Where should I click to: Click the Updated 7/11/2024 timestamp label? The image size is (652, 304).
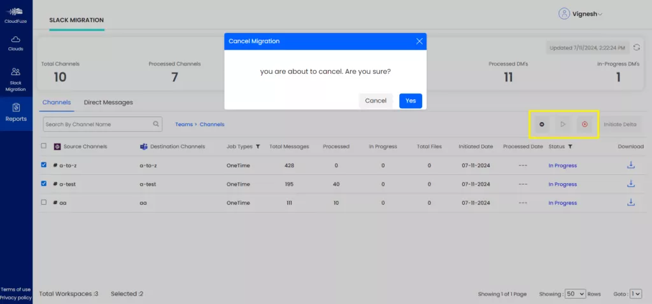pos(587,48)
